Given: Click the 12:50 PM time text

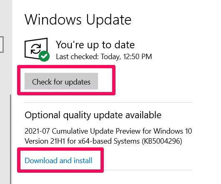Looking at the screenshot, I should 138,57.
